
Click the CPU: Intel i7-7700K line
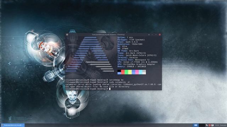[138, 62]
